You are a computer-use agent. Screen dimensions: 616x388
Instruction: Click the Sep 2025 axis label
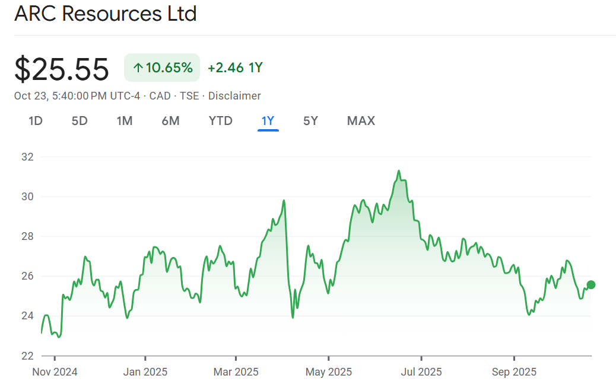point(513,372)
